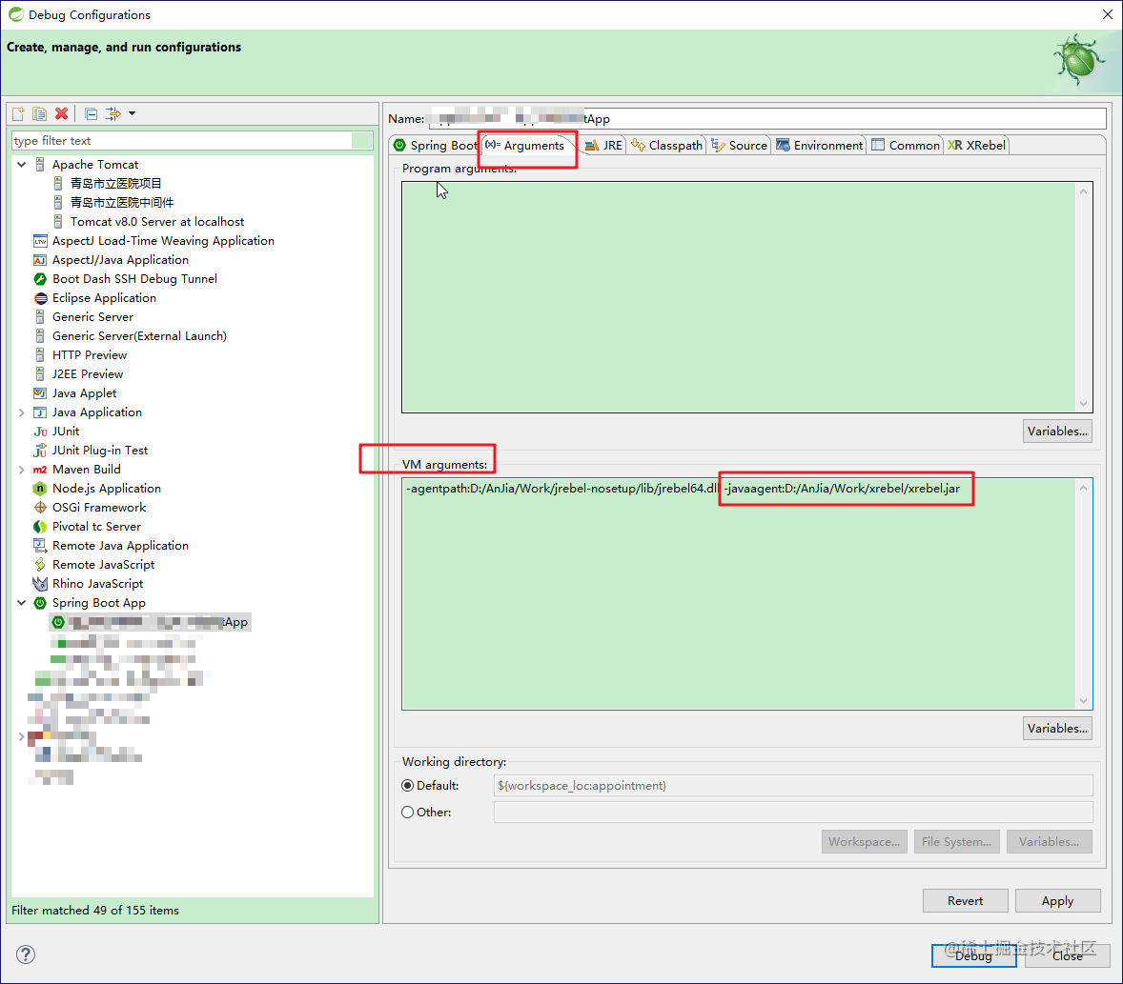Click the Revert button
Screen dimensions: 1123x984
coord(966,901)
